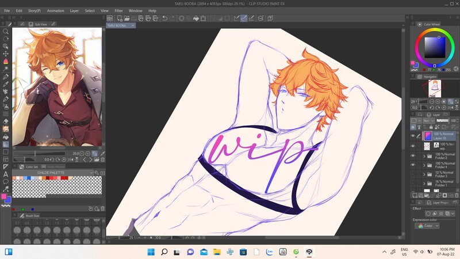Select the Pencil tool
Viewport: 460px width, 259px height.
click(x=6, y=84)
